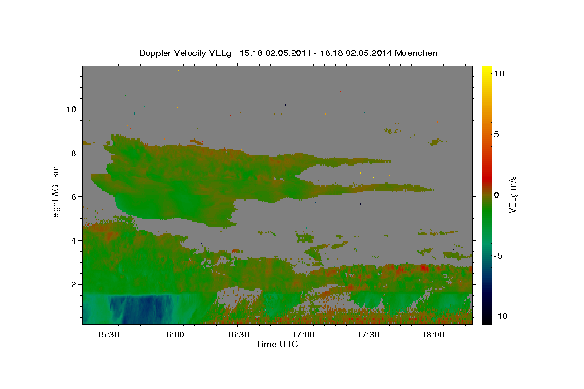
Task: Click the 16:30 time tick label
Action: 238,335
